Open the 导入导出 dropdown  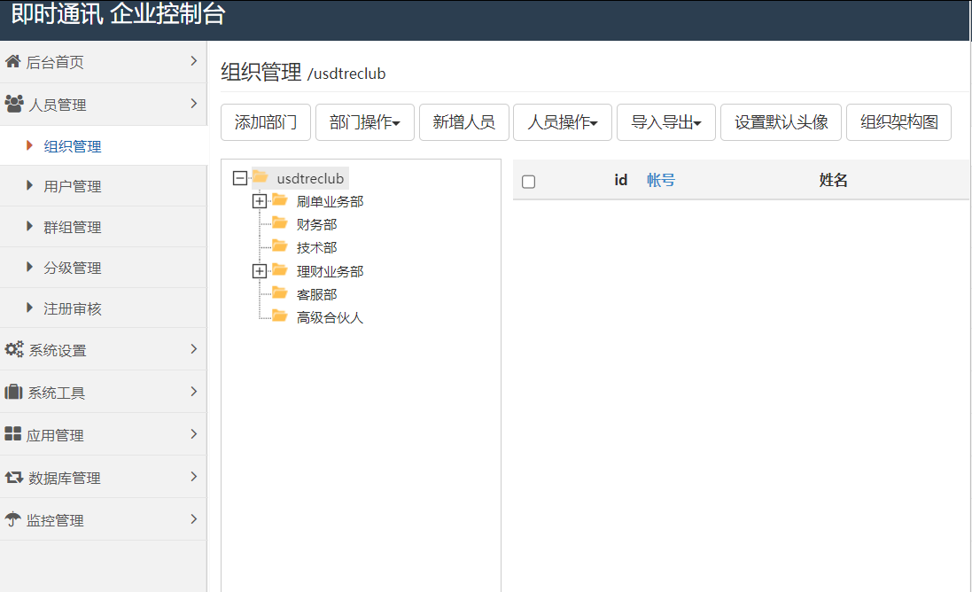click(x=665, y=122)
